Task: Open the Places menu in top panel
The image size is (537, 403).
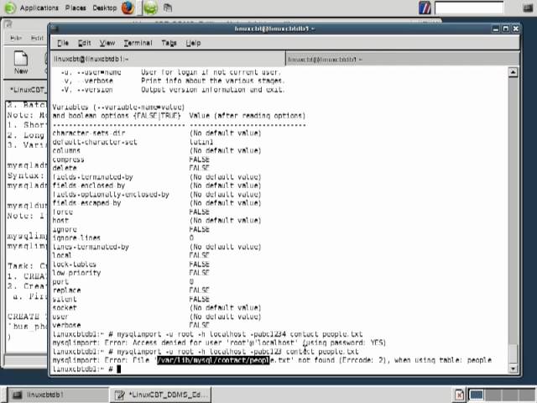Action: click(x=76, y=8)
